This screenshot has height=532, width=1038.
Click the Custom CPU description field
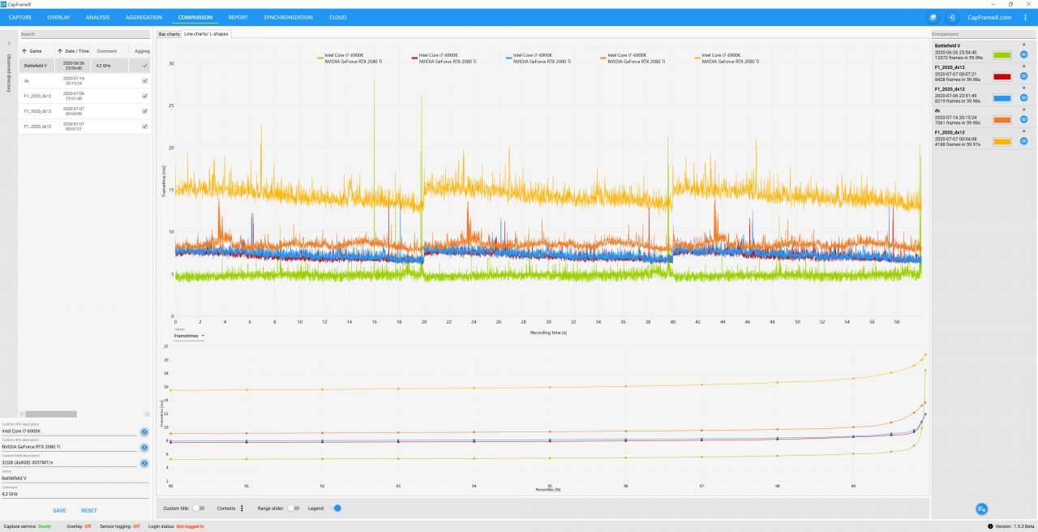point(69,431)
